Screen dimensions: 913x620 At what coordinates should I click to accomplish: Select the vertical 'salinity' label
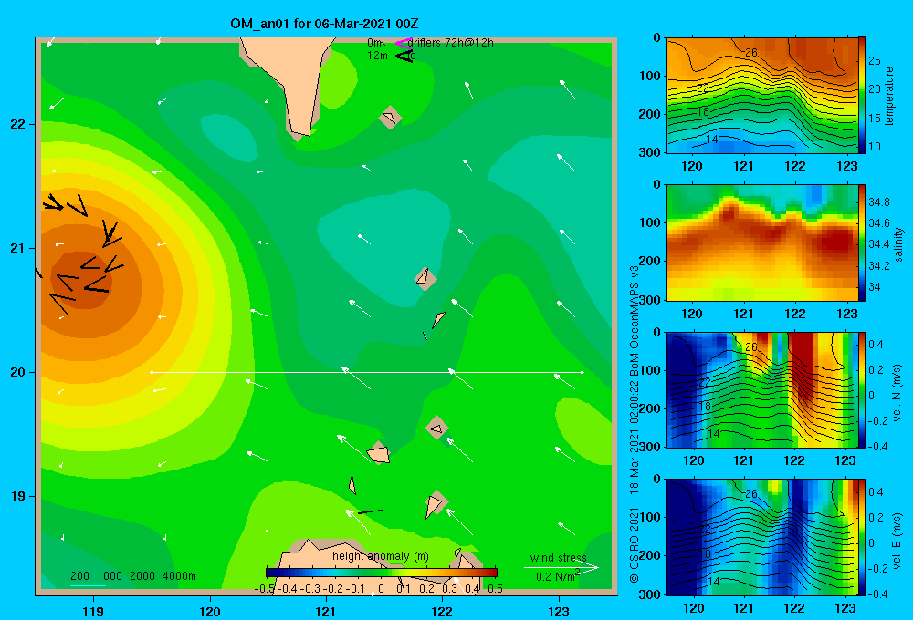pos(898,245)
